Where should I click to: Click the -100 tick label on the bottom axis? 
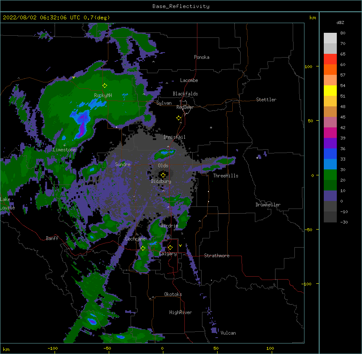52,349
